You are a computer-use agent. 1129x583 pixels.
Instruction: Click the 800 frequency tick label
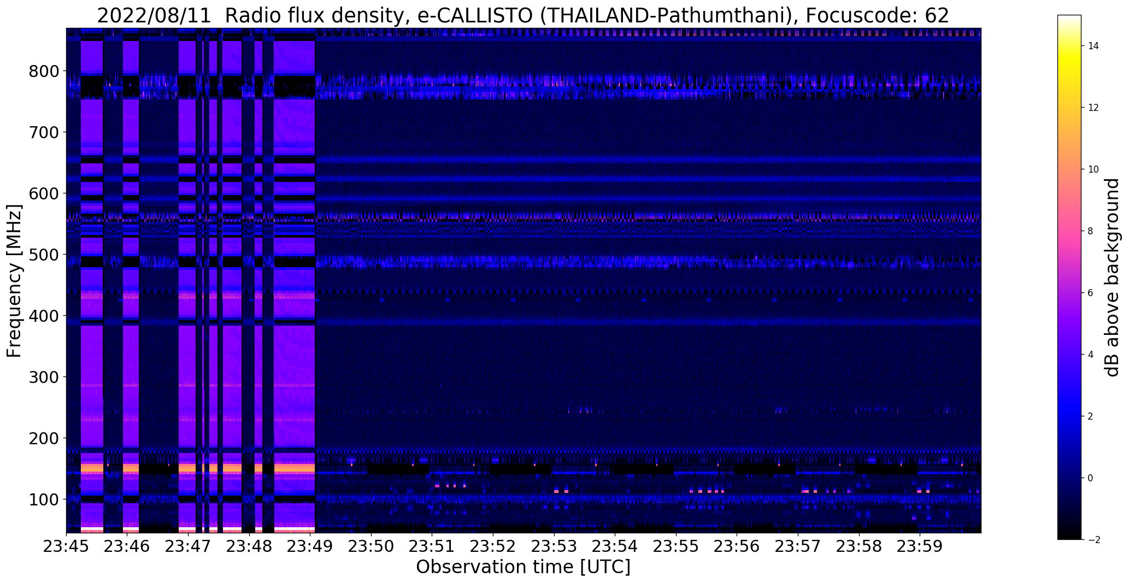point(44,72)
